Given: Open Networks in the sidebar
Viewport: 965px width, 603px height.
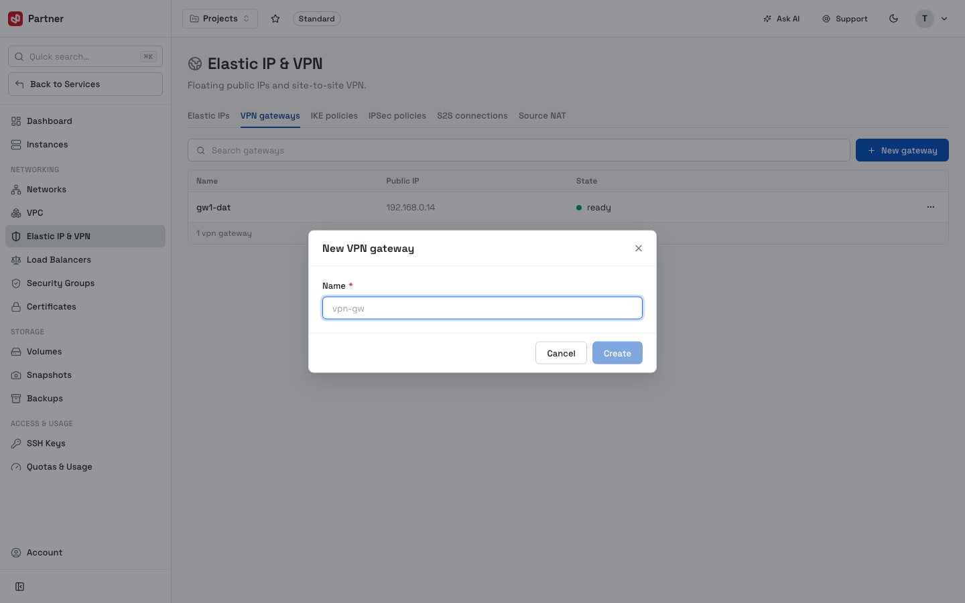Looking at the screenshot, I should click(x=85, y=190).
